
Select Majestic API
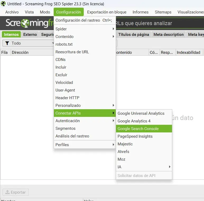[144, 144]
